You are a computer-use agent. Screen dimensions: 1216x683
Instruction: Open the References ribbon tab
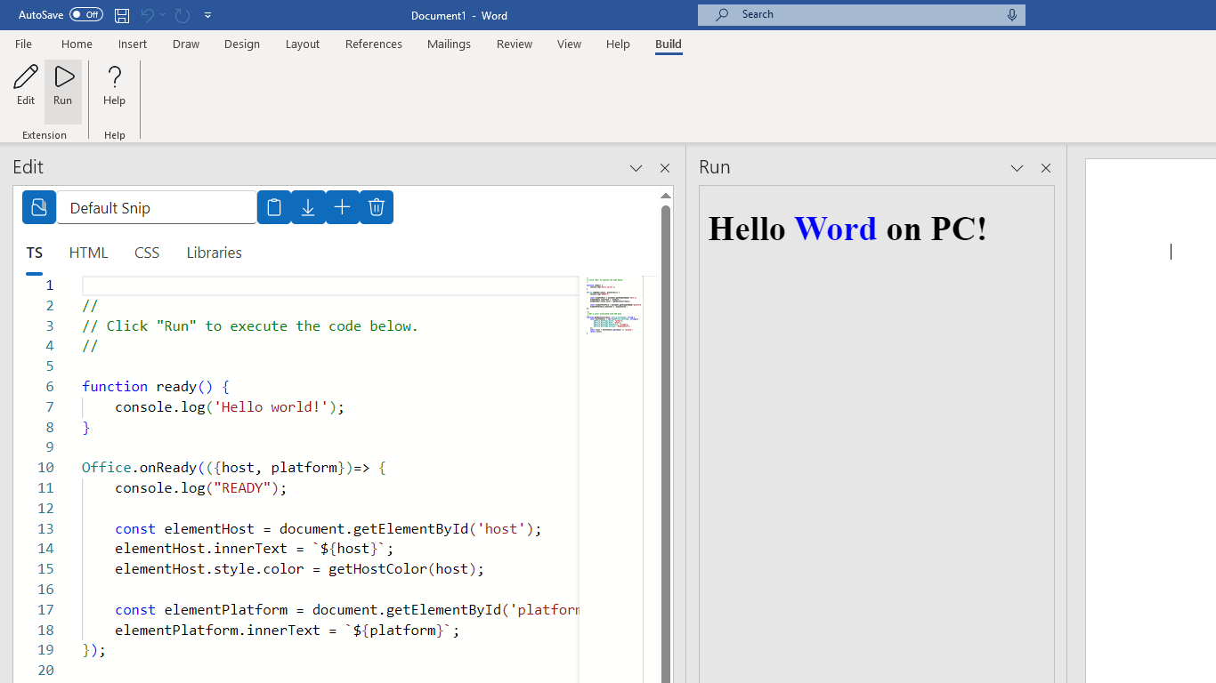373,44
